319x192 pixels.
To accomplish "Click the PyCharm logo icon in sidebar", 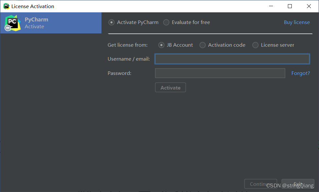I will [x=13, y=23].
